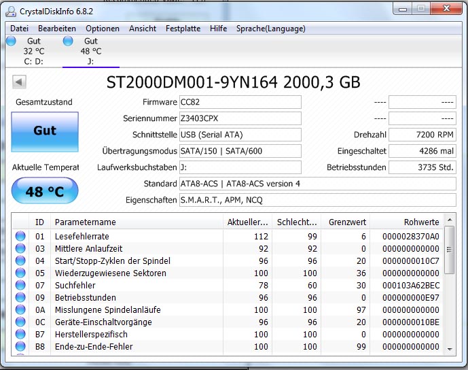The image size is (468, 370).
Task: Click the Eigenschaften field S.M.A.R.T., APM, NCQ
Action: pos(318,200)
